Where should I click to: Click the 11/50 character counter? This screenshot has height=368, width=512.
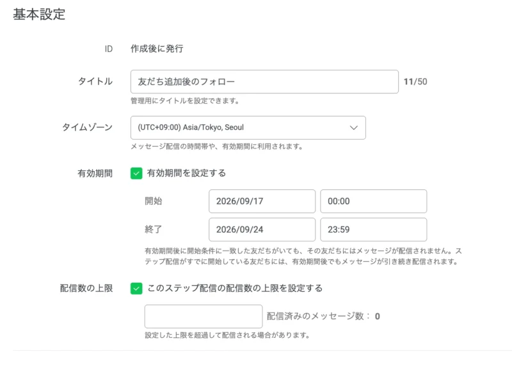pyautogui.click(x=415, y=82)
